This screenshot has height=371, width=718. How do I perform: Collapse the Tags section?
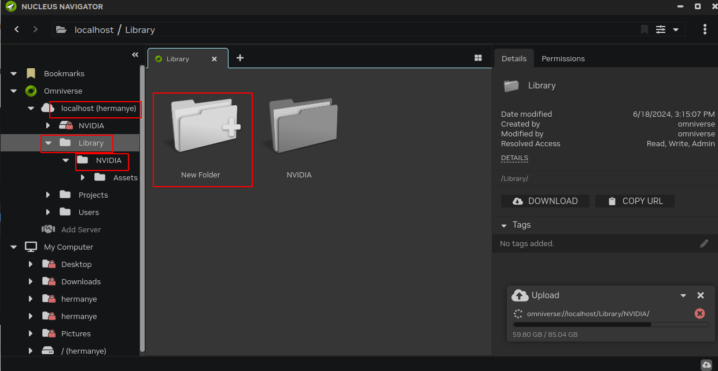(x=504, y=225)
